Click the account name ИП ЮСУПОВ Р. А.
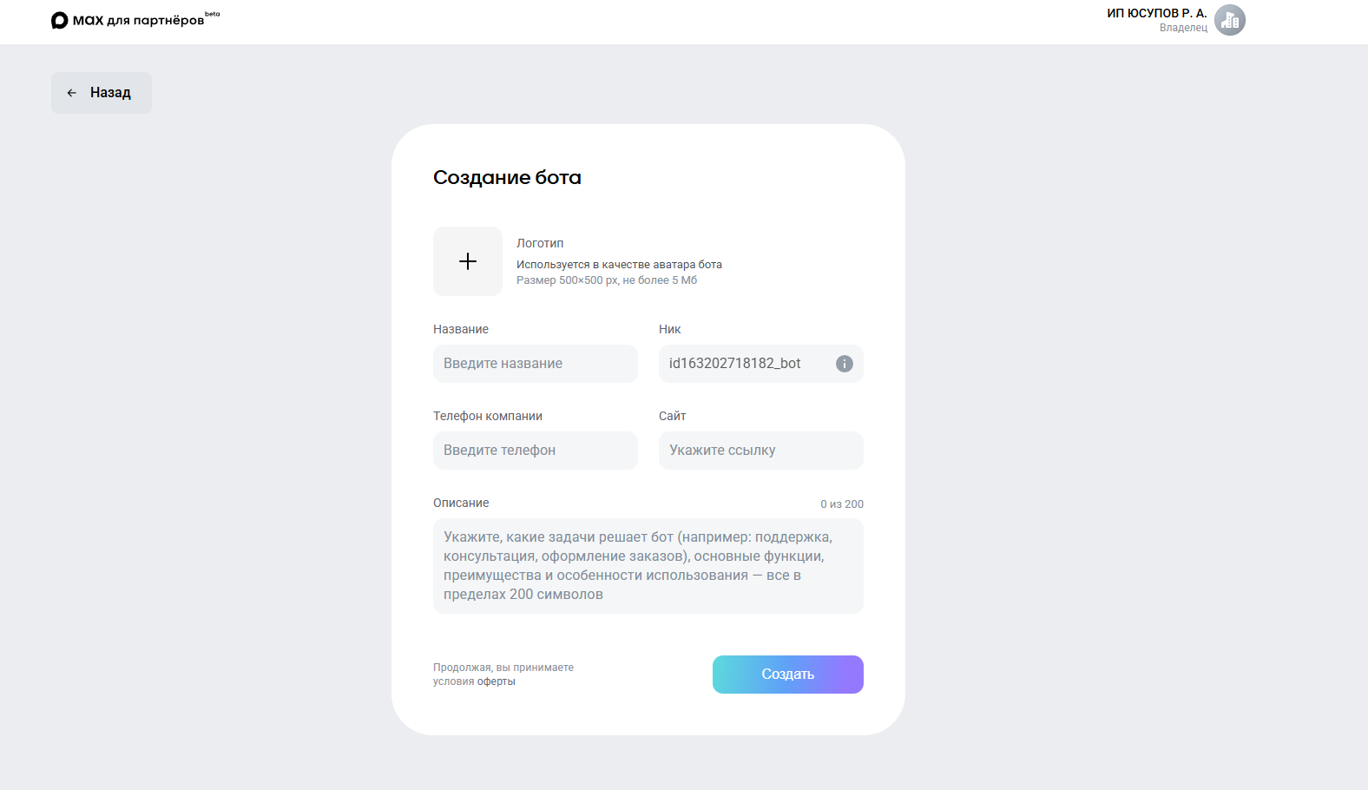 coord(1156,13)
